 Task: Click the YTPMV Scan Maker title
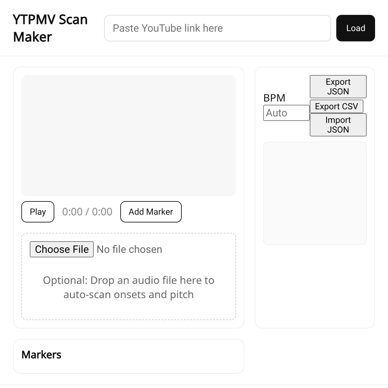pyautogui.click(x=50, y=28)
